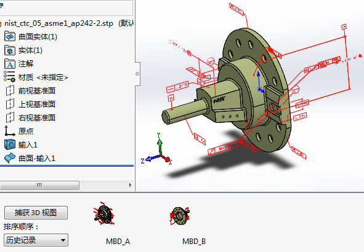Select 材质 <未指定> tree label
Screen dimensions: 364x252
click(x=43, y=77)
